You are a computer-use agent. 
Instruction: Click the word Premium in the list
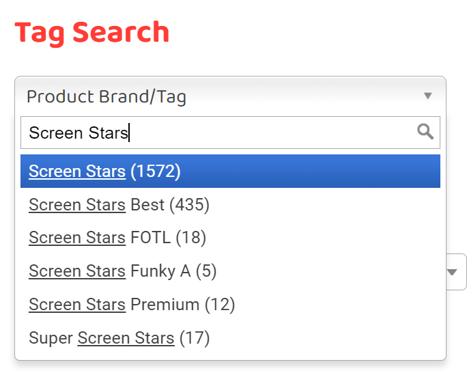pos(165,305)
